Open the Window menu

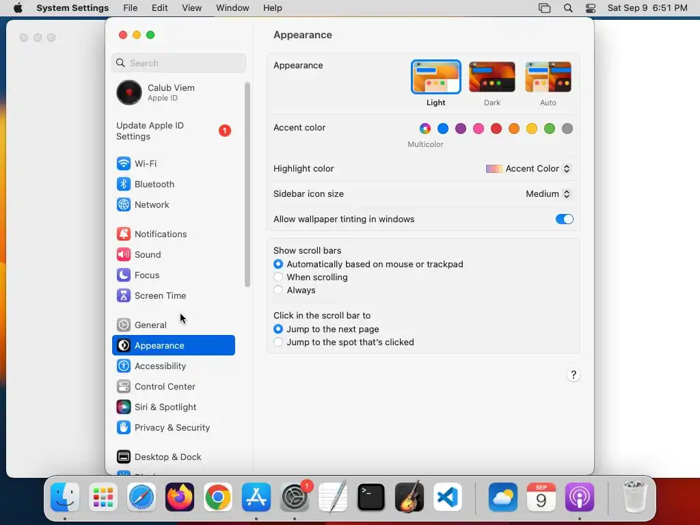(x=232, y=8)
